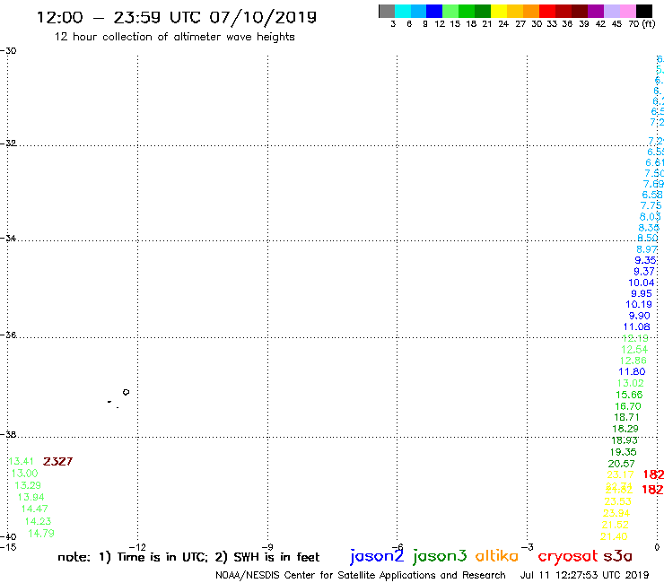664x583 pixels.
Task: Click the -9 longitude axis label
Action: (x=267, y=547)
